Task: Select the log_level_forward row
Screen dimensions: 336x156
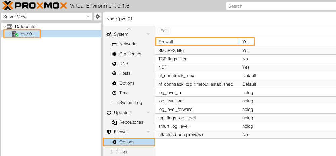Action: click(245, 110)
